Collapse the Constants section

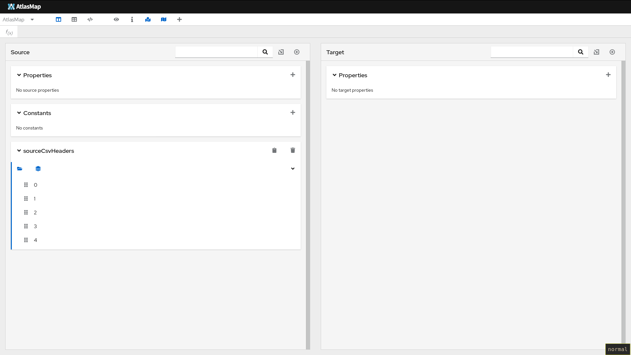point(19,113)
